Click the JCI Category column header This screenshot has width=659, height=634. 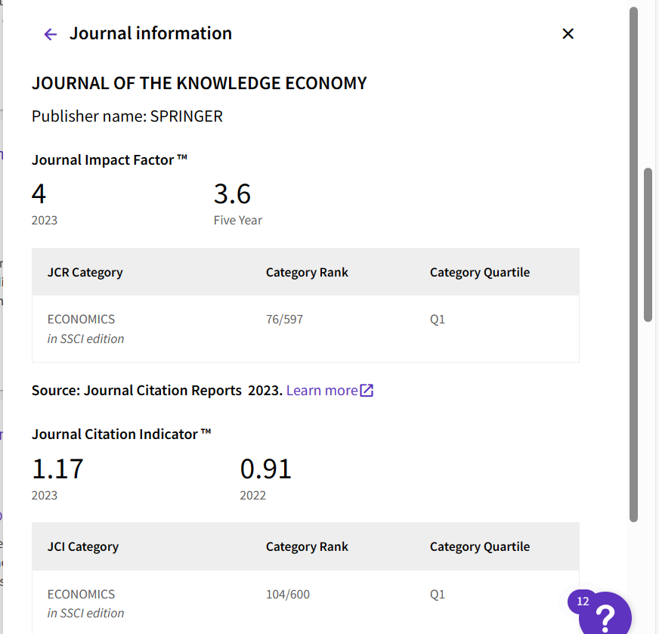[82, 546]
